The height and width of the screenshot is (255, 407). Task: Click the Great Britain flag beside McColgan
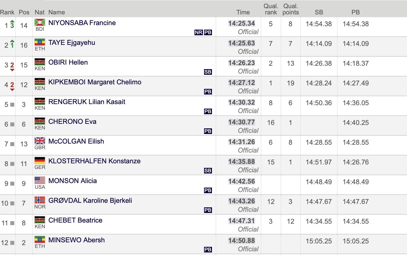click(40, 141)
